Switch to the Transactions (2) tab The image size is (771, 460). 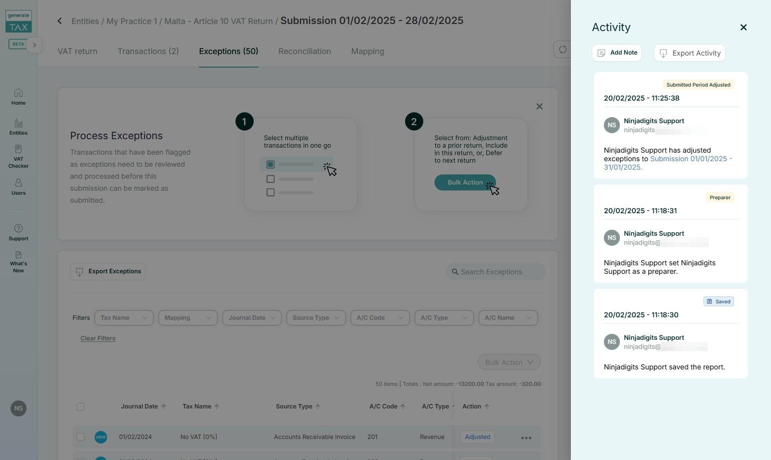click(x=148, y=52)
